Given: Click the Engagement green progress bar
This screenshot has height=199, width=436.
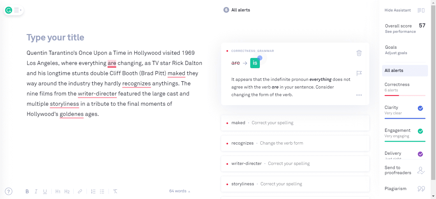Looking at the screenshot, I should [405, 141].
